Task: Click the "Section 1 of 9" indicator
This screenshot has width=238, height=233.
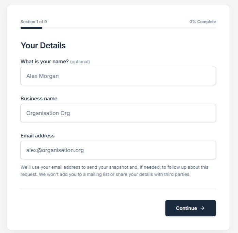Action: pos(34,22)
